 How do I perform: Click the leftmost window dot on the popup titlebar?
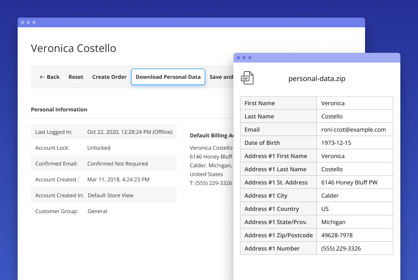pos(239,57)
